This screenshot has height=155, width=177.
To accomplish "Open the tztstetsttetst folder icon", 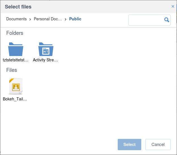I will click(x=16, y=49).
